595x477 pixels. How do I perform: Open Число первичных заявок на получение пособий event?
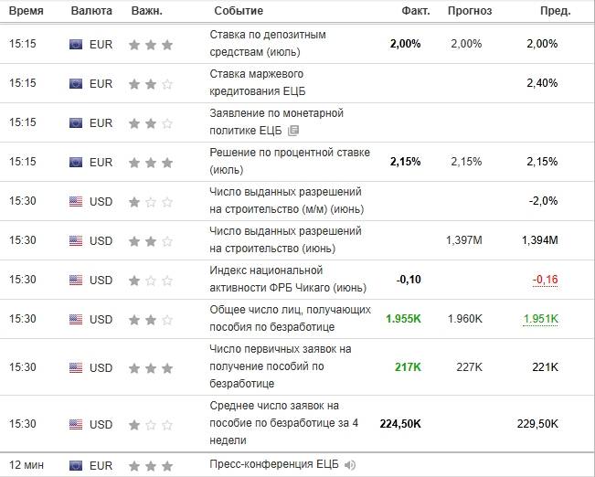tap(281, 366)
